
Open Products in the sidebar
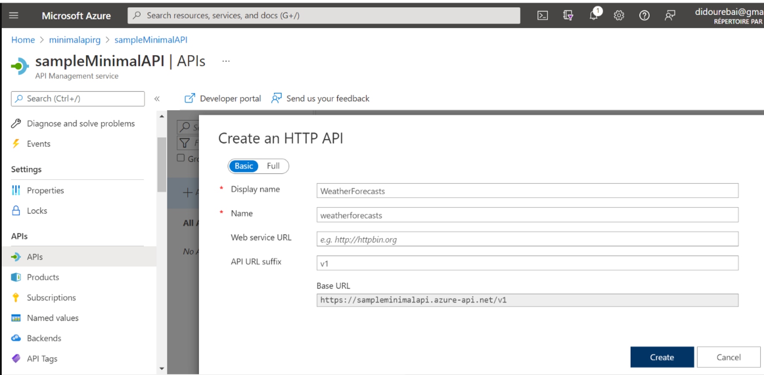(x=43, y=277)
